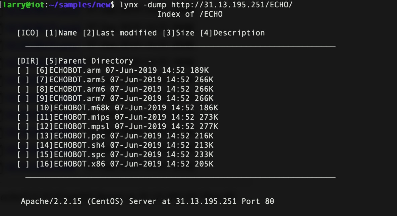Image resolution: width=397 pixels, height=216 pixels.
Task: Click the [ICO] header placeholder
Action: tap(28, 33)
